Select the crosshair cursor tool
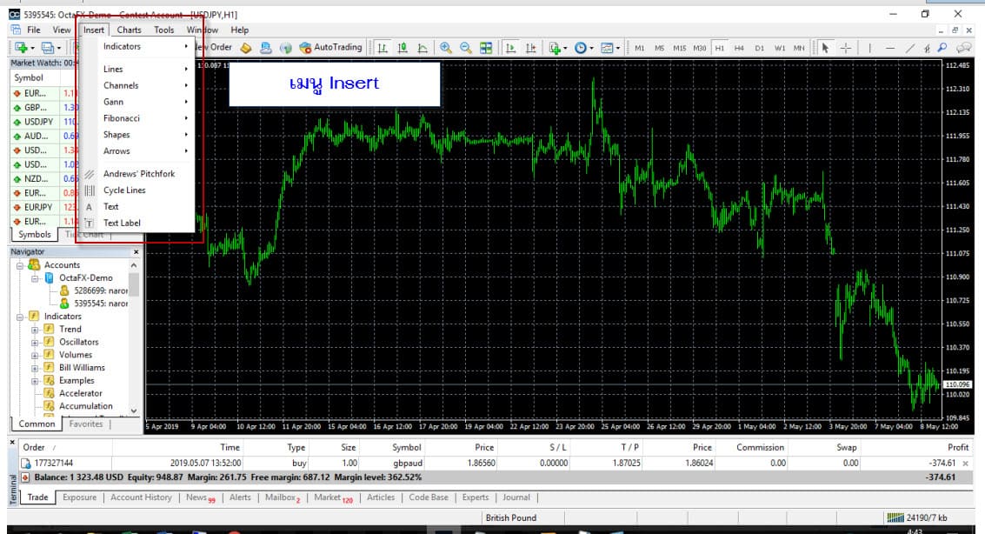Viewport: 985px width, 534px height. pos(845,48)
